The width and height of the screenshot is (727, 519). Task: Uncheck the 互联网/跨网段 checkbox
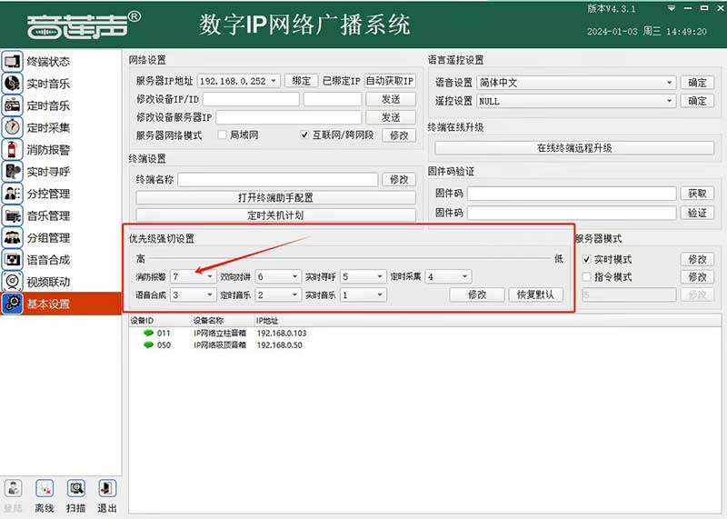[305, 135]
